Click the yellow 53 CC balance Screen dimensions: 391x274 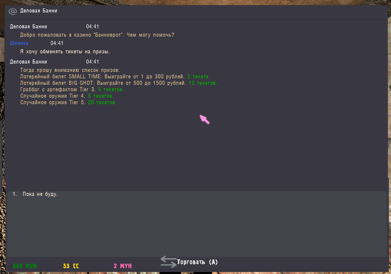tap(71, 266)
